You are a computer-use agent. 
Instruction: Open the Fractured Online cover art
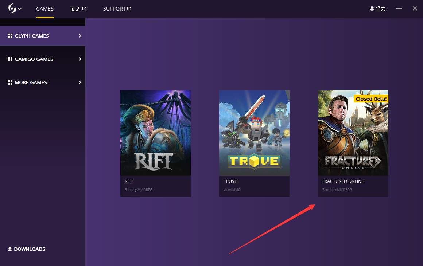pyautogui.click(x=353, y=133)
